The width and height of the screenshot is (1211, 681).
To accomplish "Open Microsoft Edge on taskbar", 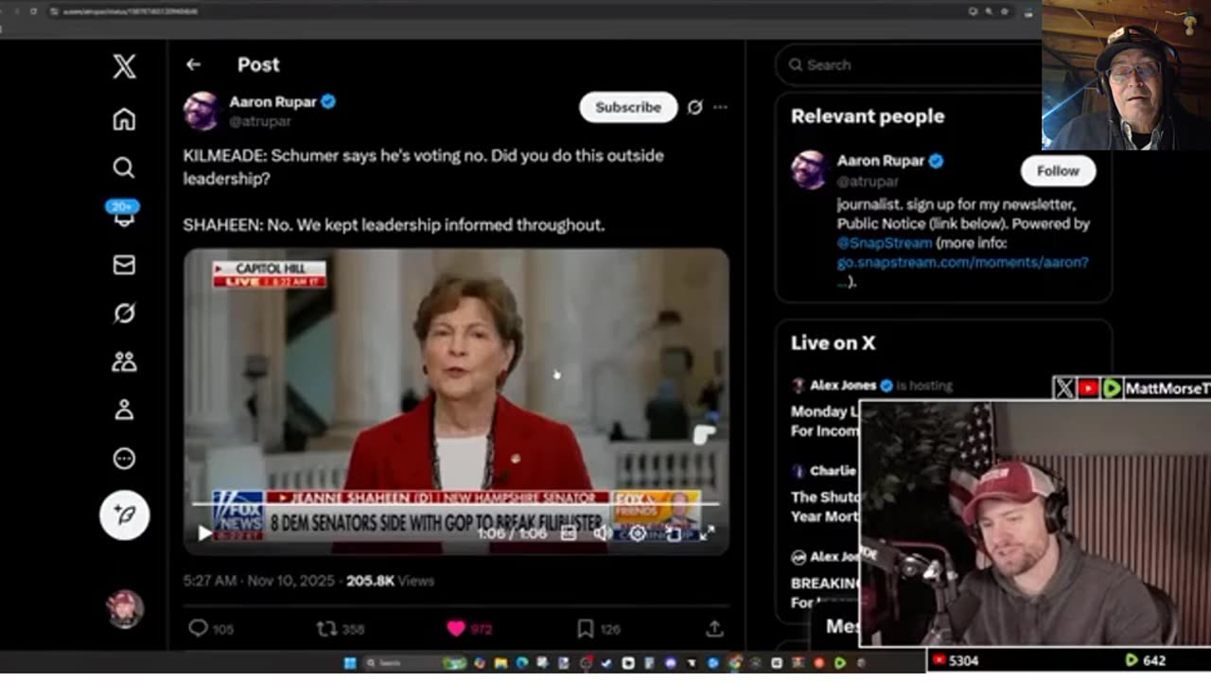I will (522, 663).
